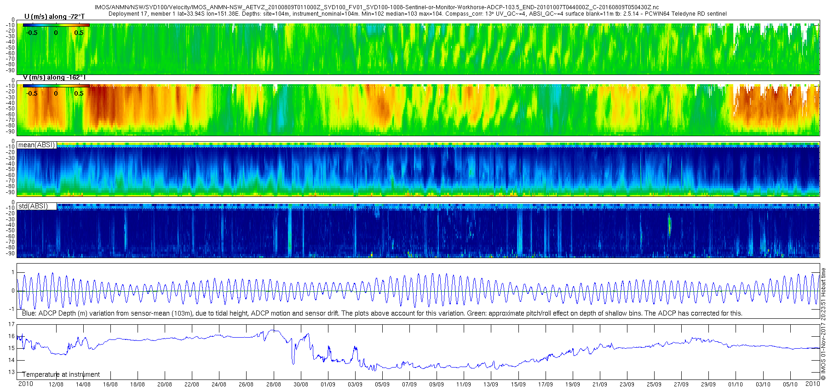Click the U velocity colorbar
Viewport: 828px width, 391px height.
(56, 25)
